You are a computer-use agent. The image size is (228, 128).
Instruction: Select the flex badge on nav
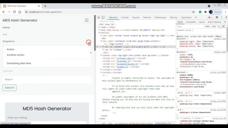[104, 38]
